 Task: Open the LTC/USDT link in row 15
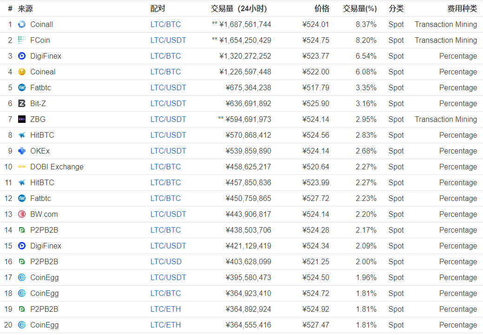(168, 246)
